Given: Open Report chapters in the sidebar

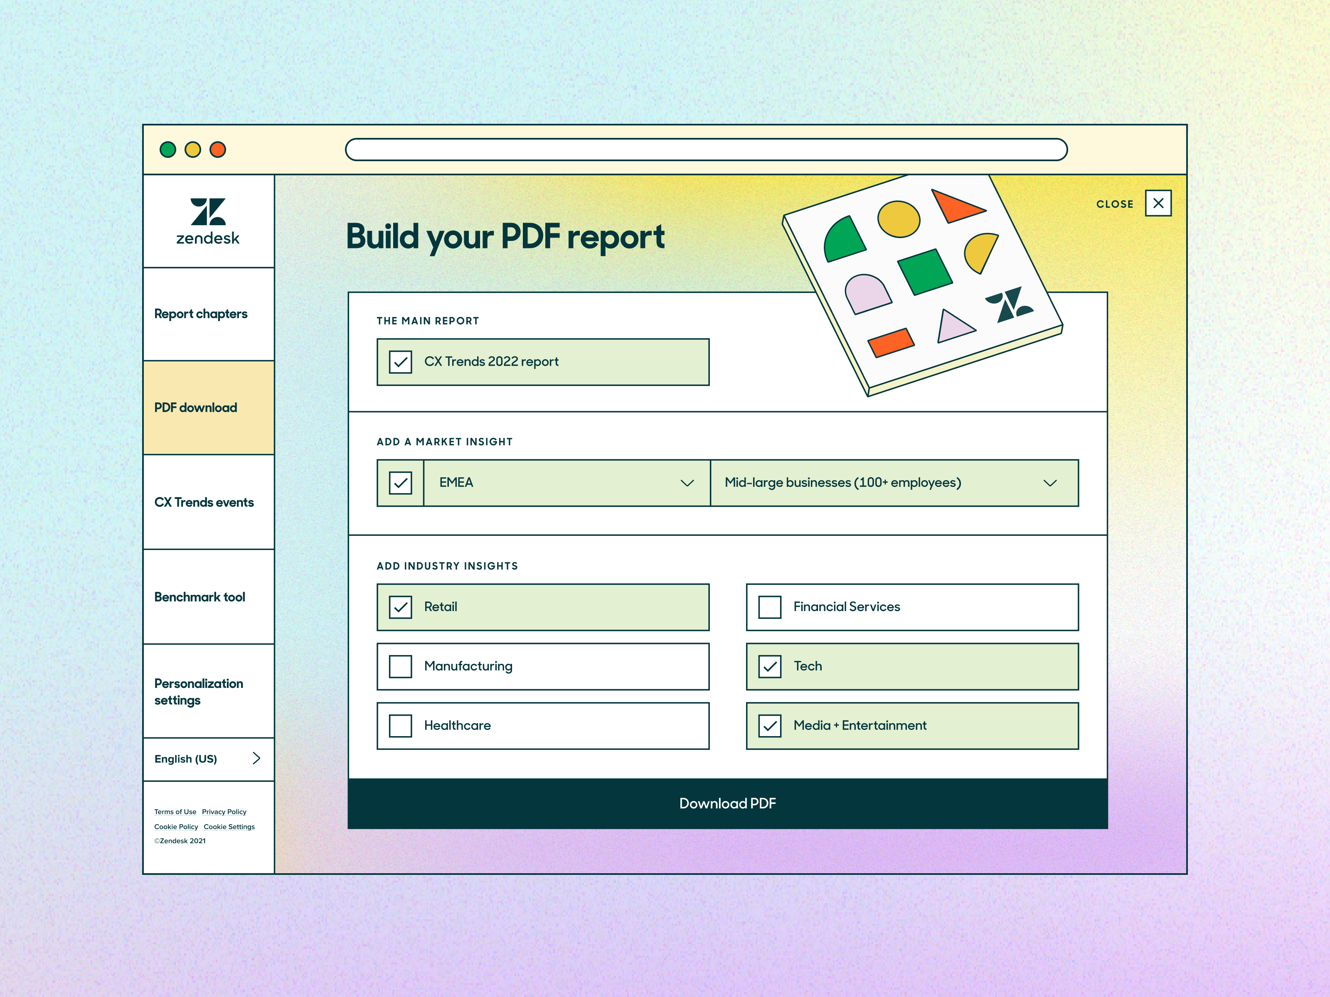Looking at the screenshot, I should point(201,314).
